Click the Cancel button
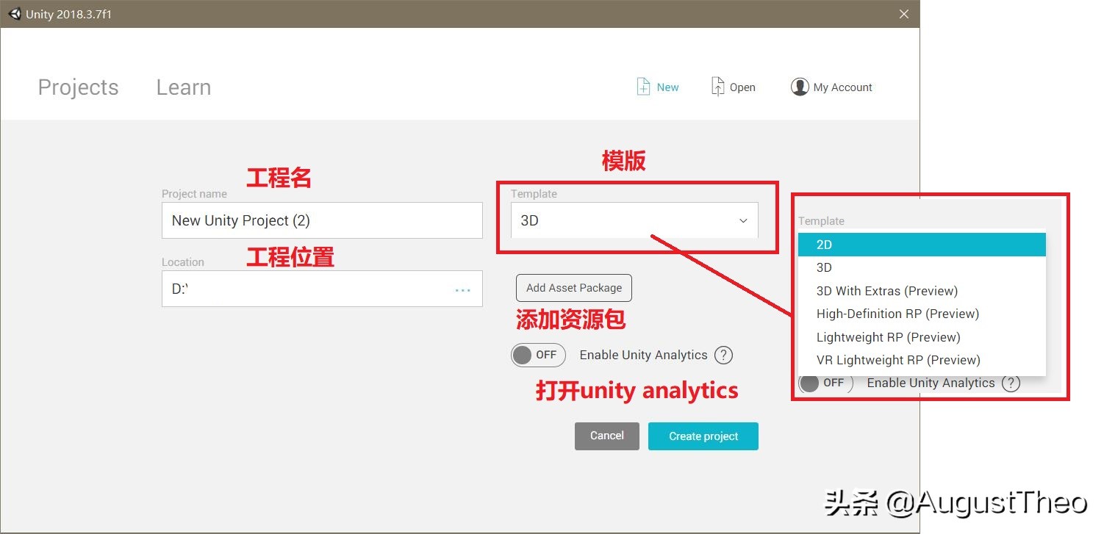1104x534 pixels. (607, 436)
